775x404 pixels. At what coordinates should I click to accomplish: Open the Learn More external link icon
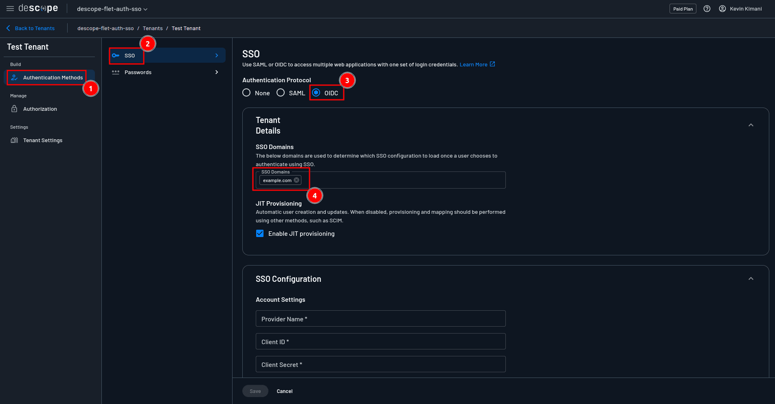[492, 64]
